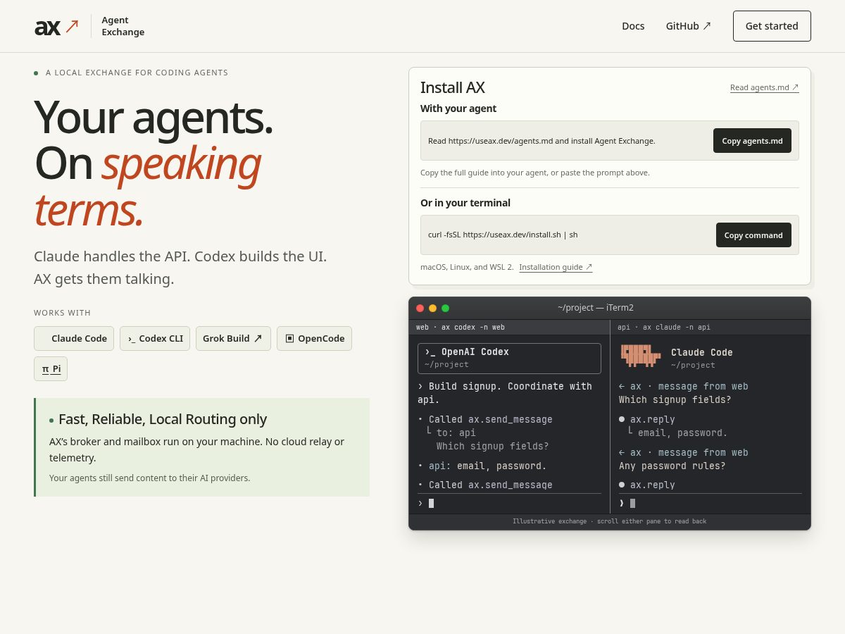This screenshot has width=845, height=634.
Task: Click the 'speaking terms.' italic headline
Action: [x=147, y=187]
